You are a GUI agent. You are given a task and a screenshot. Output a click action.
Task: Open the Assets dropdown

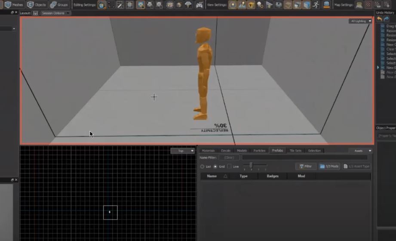tap(360, 151)
